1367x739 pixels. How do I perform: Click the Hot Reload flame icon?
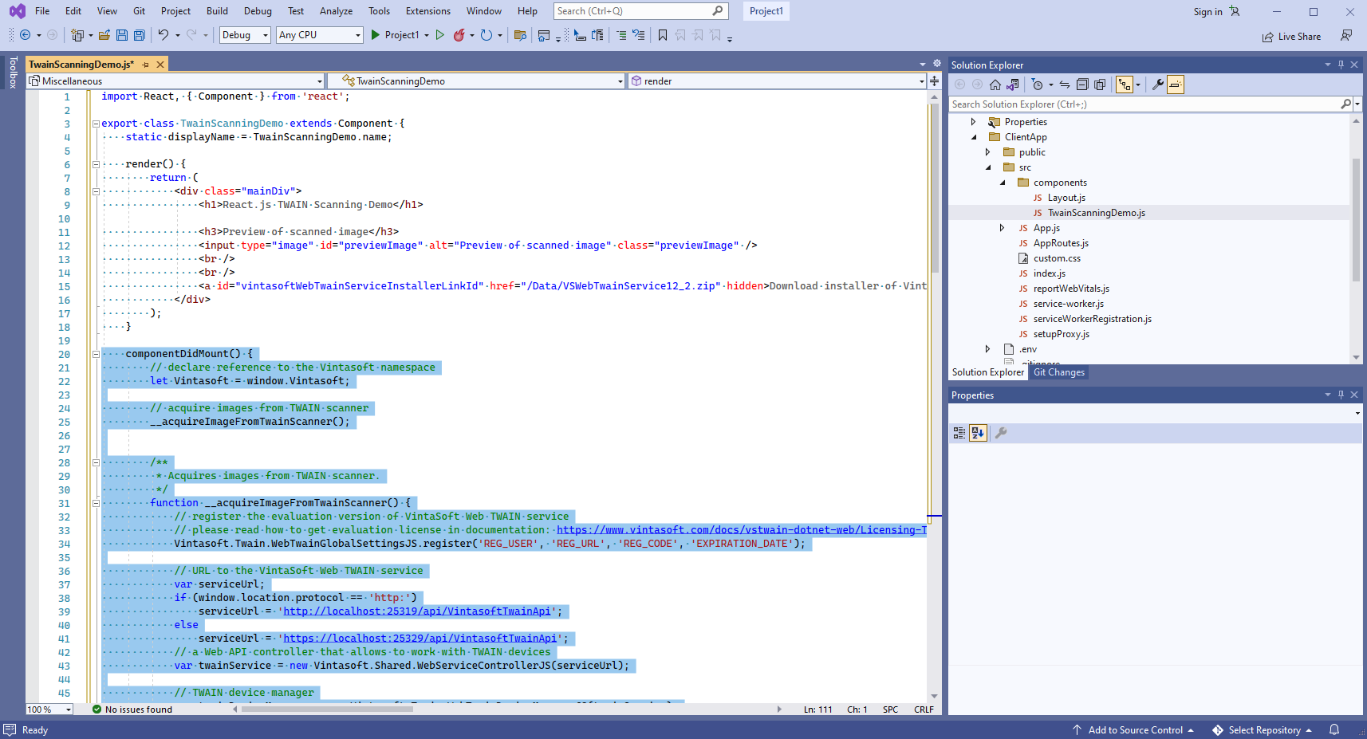(x=459, y=35)
